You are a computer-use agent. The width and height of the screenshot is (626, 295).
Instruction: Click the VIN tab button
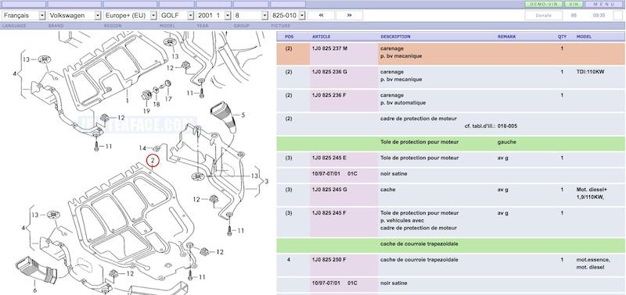coord(574,4)
